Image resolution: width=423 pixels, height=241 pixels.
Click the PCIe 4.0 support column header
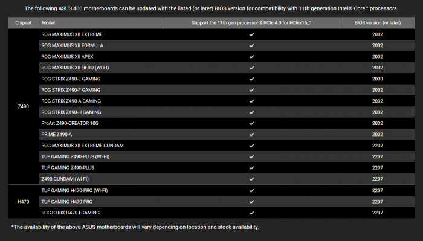click(252, 22)
